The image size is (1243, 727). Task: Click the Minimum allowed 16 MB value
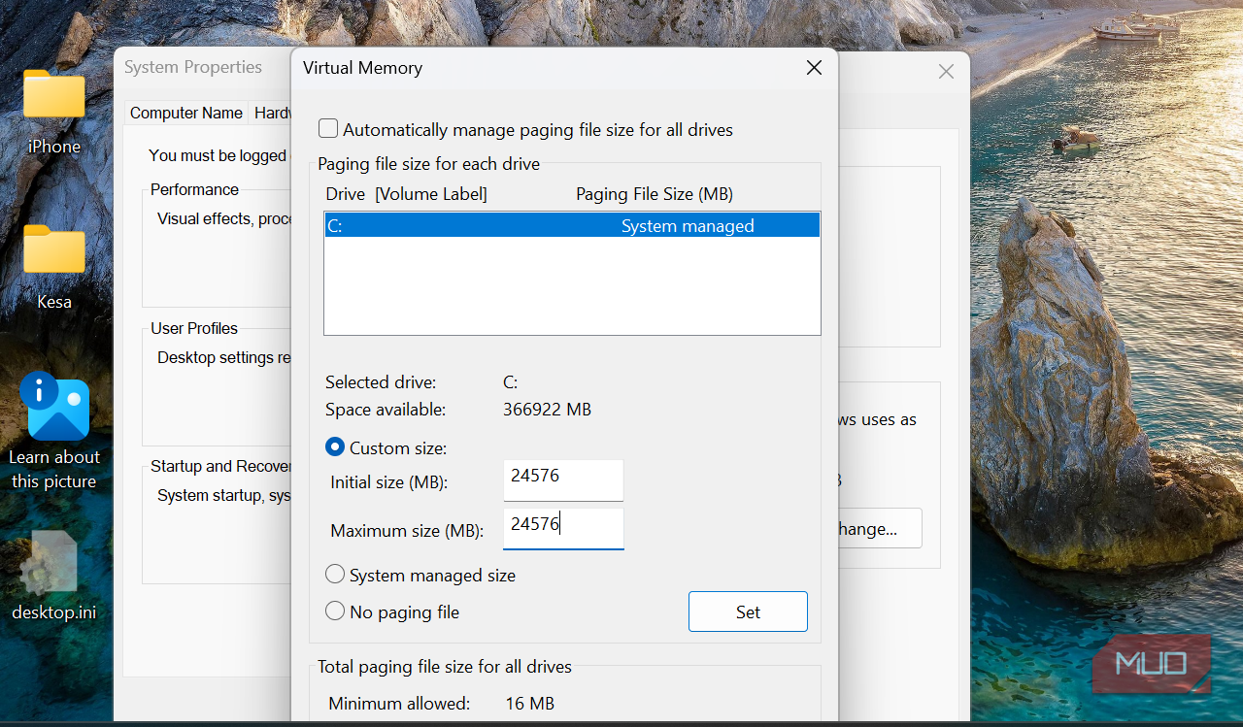(529, 704)
